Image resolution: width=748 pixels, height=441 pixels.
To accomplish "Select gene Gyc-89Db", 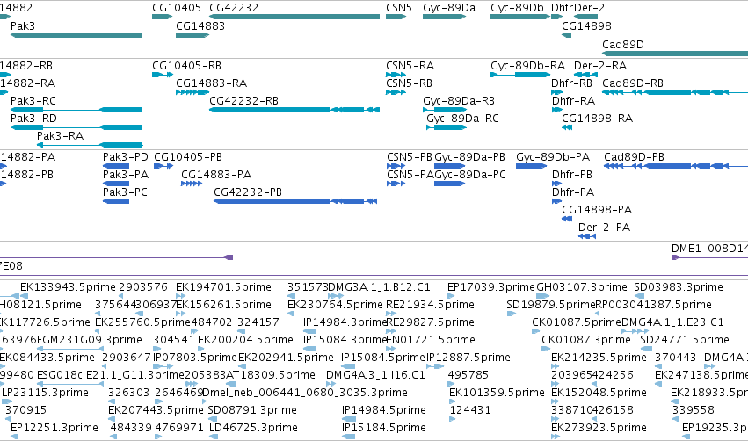I will [x=520, y=17].
